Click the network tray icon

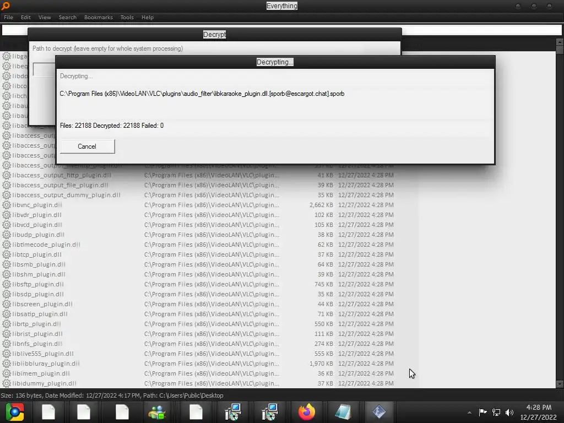tap(496, 412)
